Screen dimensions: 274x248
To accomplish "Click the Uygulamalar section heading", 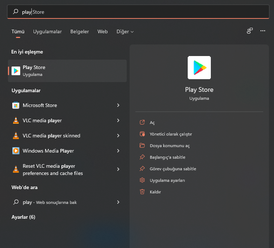I will [26, 91].
